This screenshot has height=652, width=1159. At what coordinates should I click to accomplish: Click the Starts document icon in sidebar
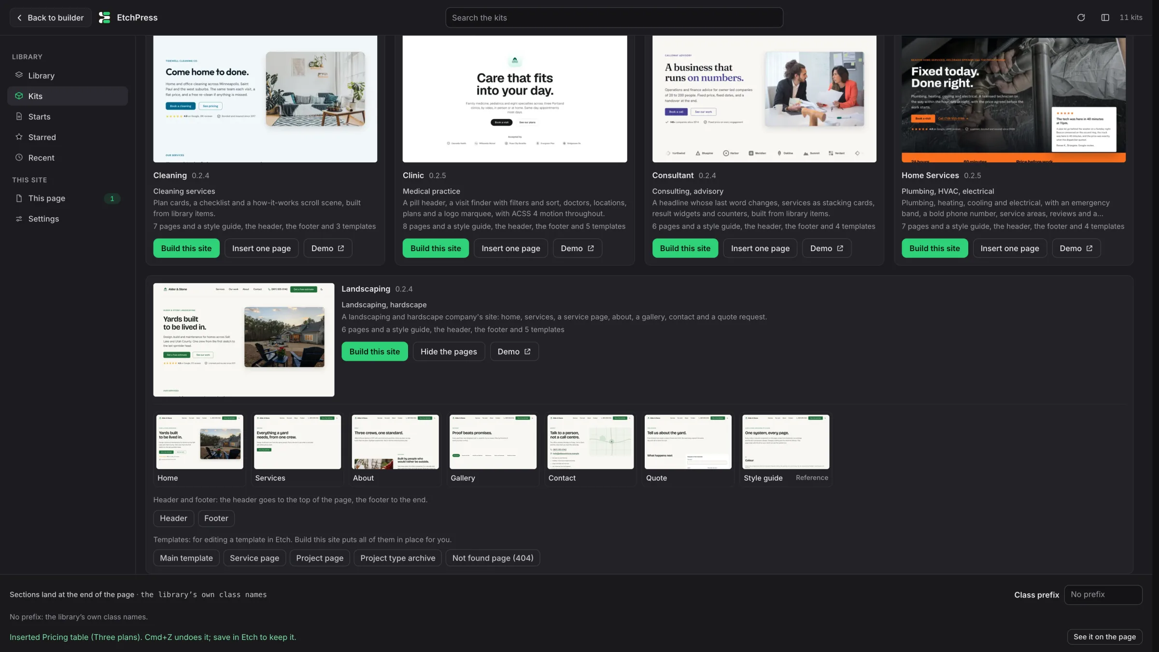coord(19,116)
